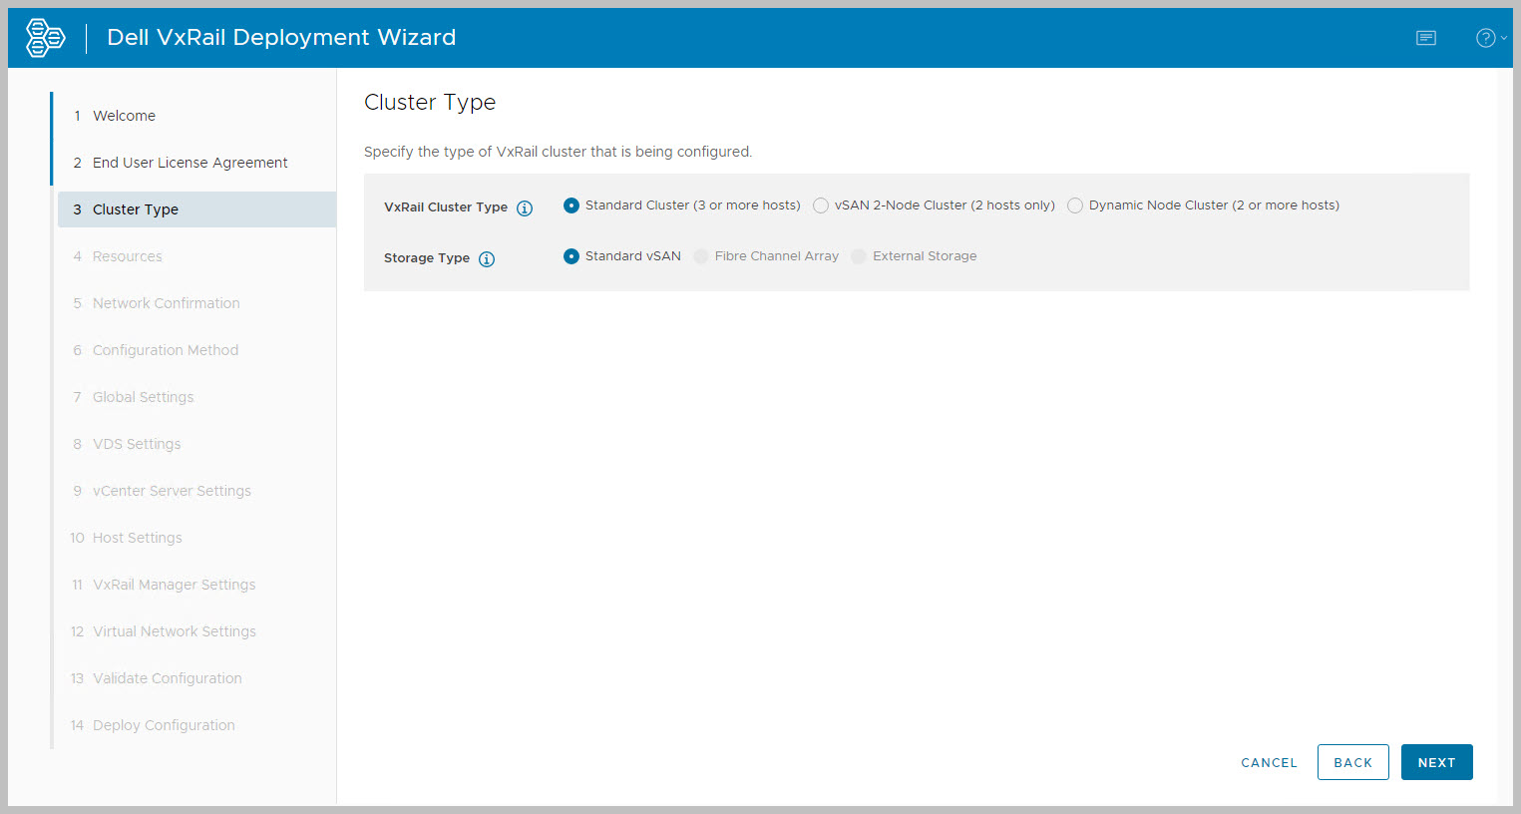This screenshot has height=814, width=1521.
Task: Click the 'Specify the type of VxRail cluster' text
Action: point(559,152)
